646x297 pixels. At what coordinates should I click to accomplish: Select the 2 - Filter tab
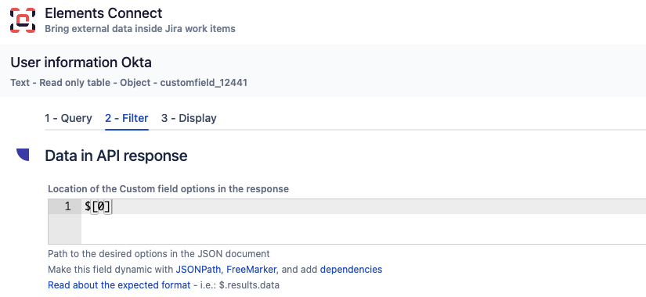(127, 118)
